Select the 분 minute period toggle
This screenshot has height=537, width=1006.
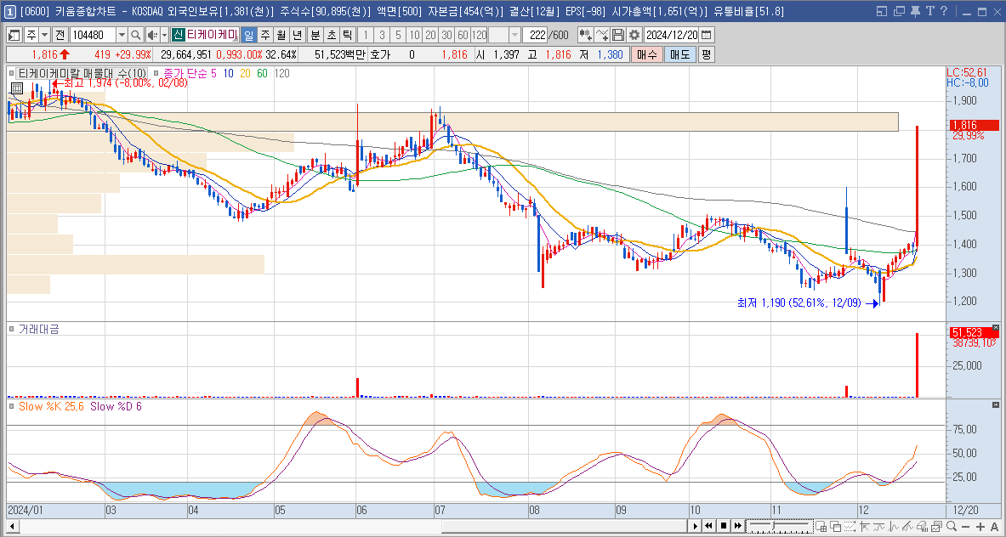click(315, 35)
